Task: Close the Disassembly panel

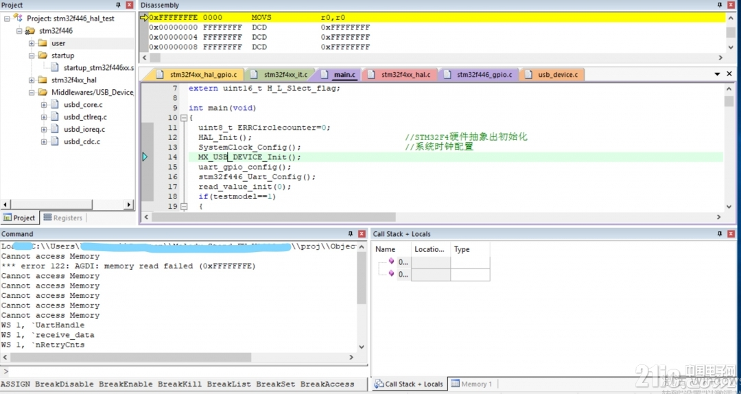Action: coord(731,5)
